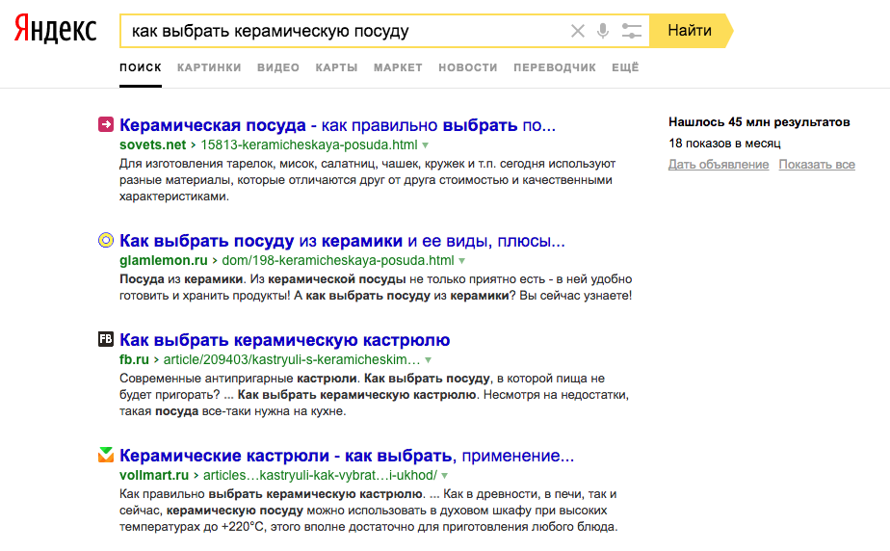The image size is (890, 551).
Task: Click text Нашлось 45 млн результатов
Action: coord(759,122)
